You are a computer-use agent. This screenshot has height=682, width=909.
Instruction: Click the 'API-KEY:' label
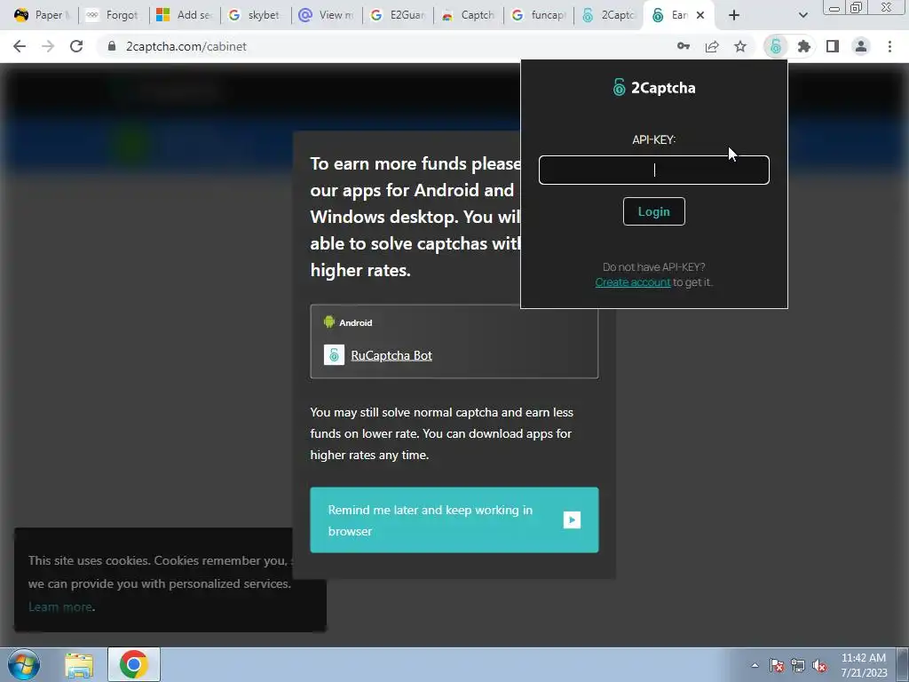click(x=654, y=139)
